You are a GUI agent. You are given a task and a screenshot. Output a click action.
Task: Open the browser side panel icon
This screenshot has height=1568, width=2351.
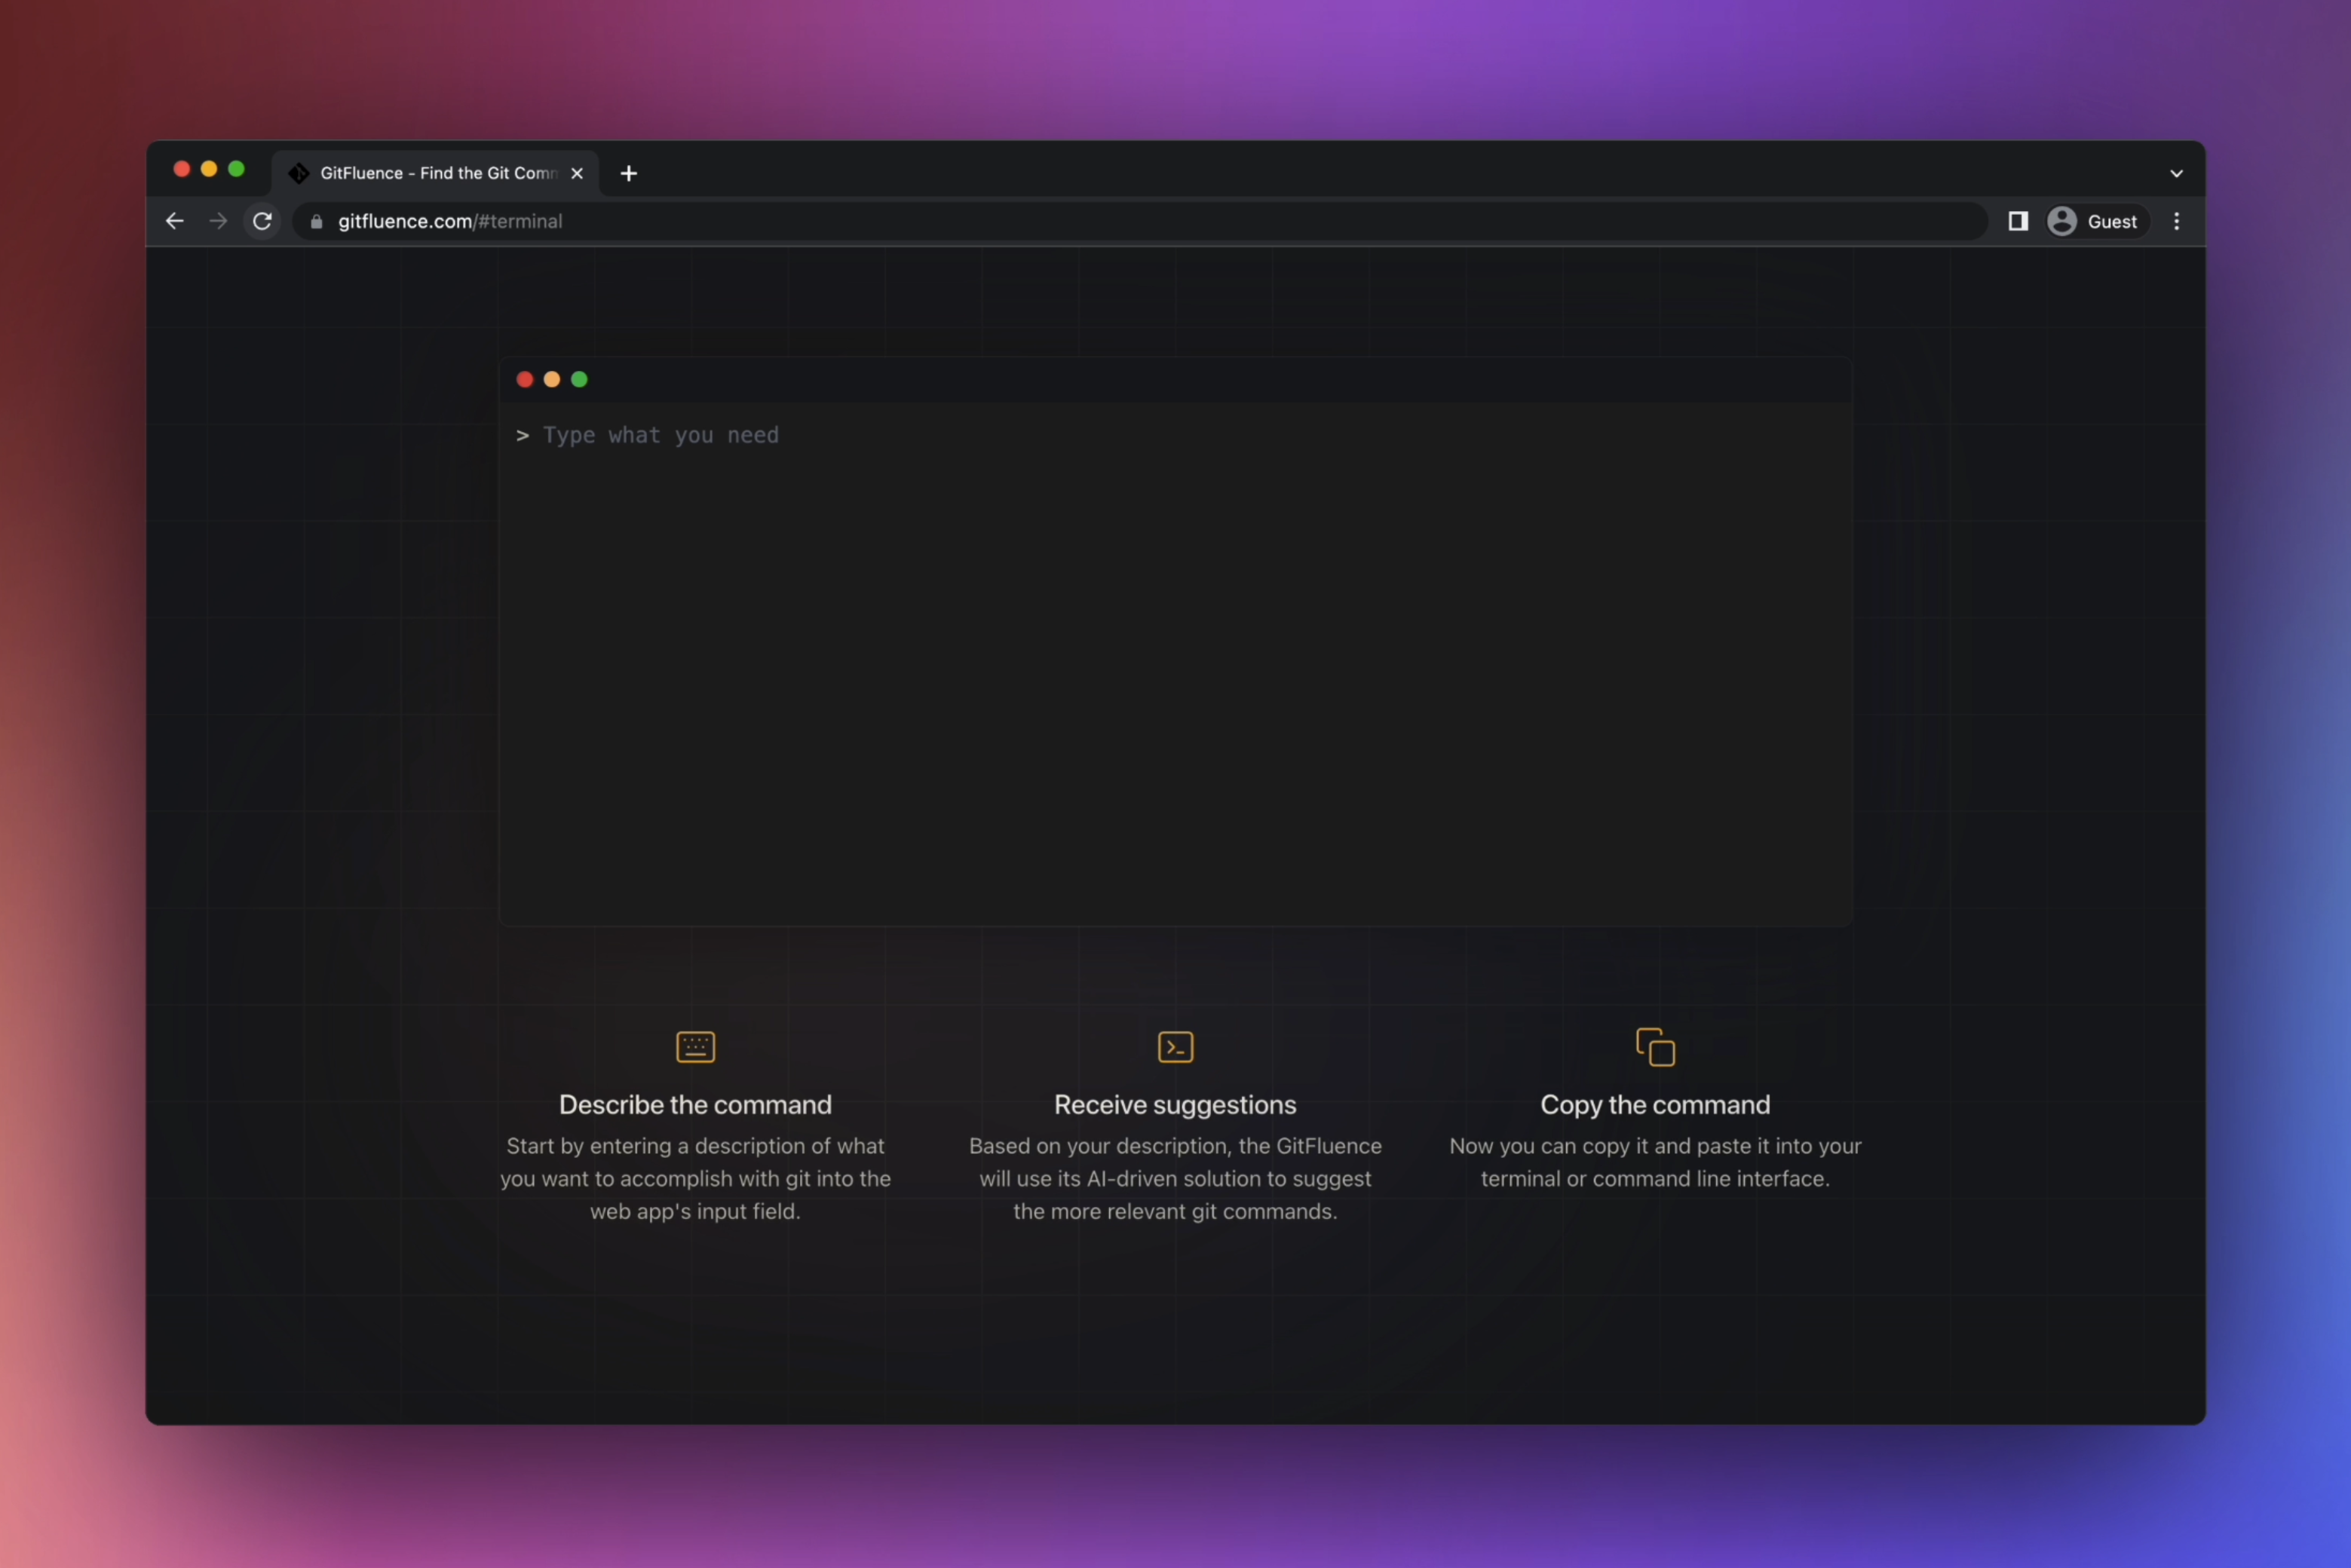(x=2018, y=221)
